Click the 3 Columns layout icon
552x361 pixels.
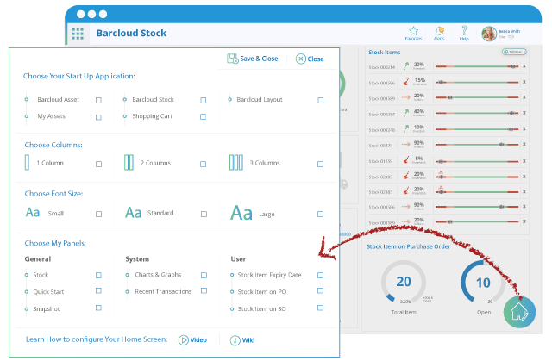click(x=236, y=162)
